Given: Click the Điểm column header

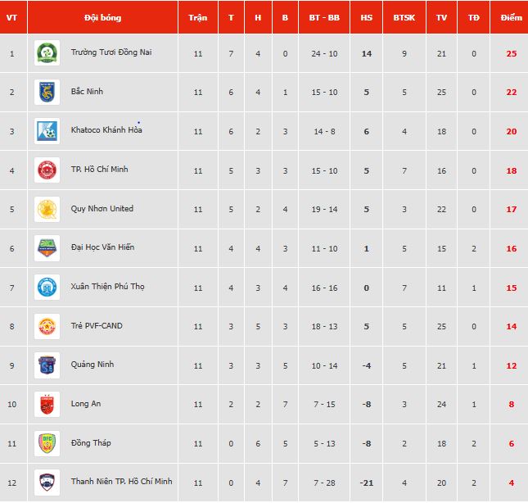Looking at the screenshot, I should 511,17.
